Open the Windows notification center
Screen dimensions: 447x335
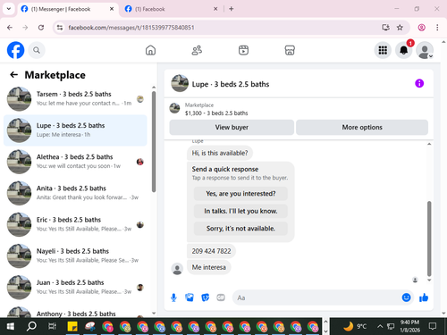(433, 326)
